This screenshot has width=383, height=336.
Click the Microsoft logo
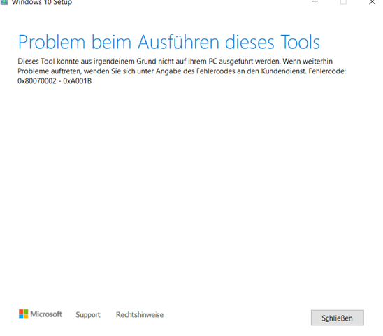point(41,314)
